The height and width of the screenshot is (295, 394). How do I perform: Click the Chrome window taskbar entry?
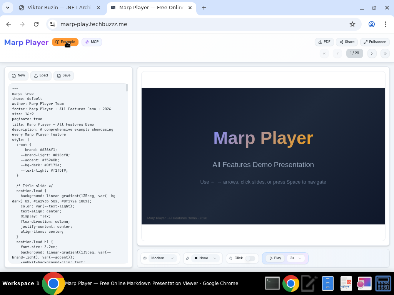coord(140,283)
